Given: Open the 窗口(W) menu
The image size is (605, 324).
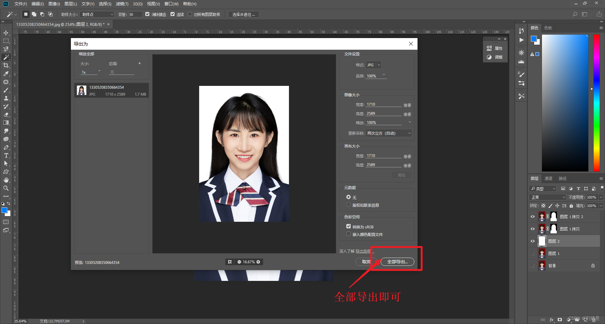Looking at the screenshot, I should tap(171, 4).
